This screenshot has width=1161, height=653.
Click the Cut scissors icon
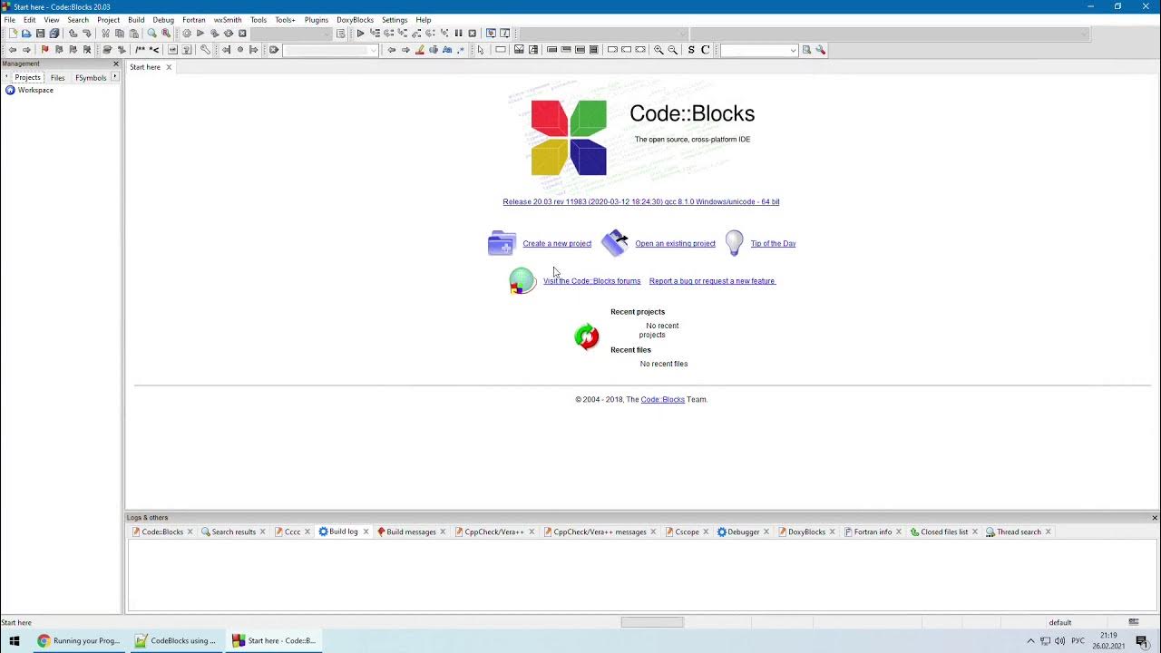(106, 34)
